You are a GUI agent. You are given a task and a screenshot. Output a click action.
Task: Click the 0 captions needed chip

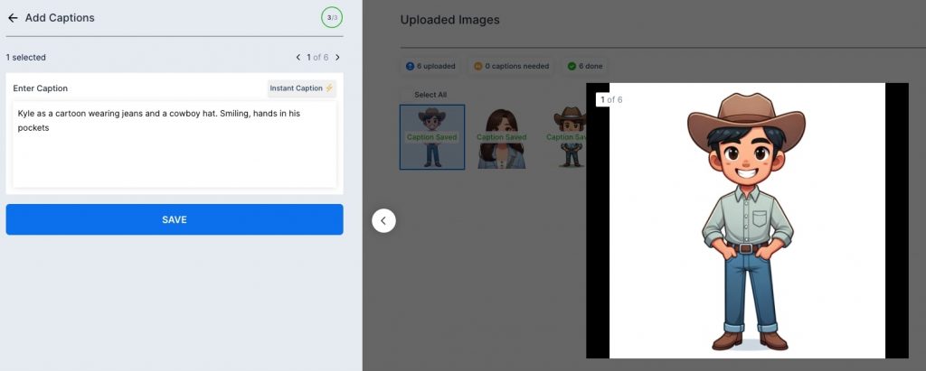coord(511,66)
